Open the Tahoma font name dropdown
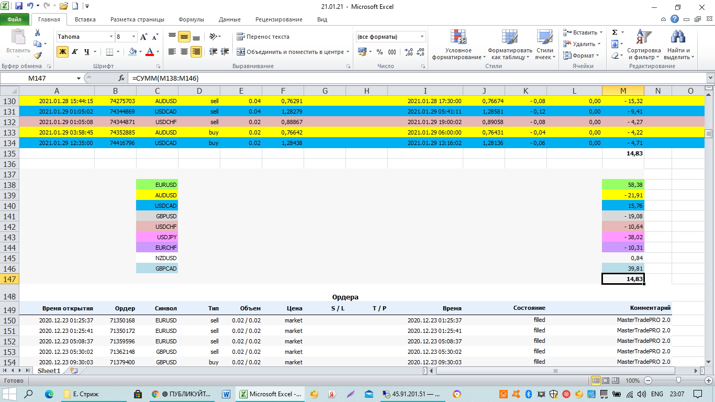The height and width of the screenshot is (402, 715). (x=111, y=37)
